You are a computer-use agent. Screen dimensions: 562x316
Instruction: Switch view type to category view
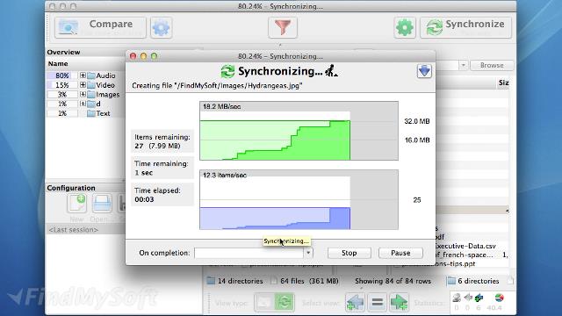click(264, 302)
